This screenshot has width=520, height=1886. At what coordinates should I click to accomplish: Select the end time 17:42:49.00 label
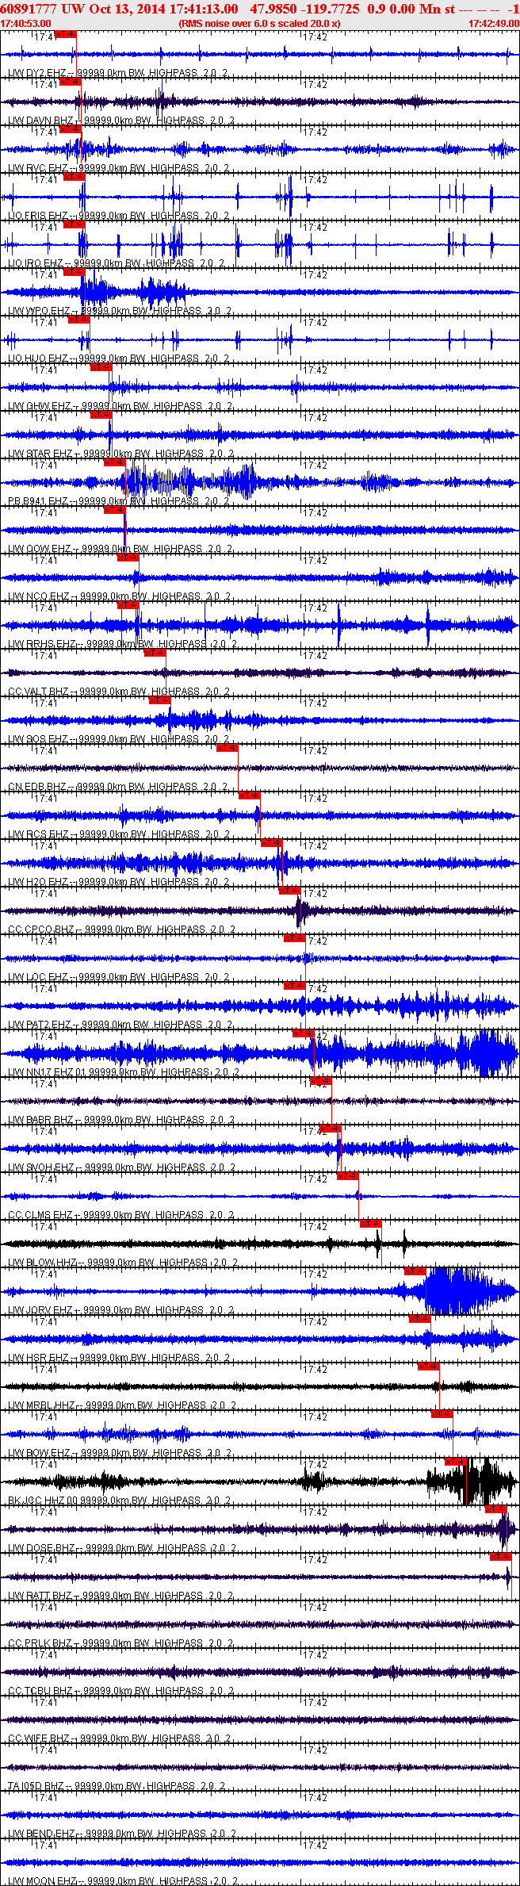pyautogui.click(x=493, y=24)
